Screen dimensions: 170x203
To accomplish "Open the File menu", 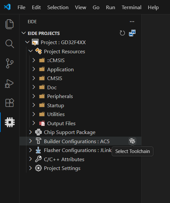I will coord(21,8).
